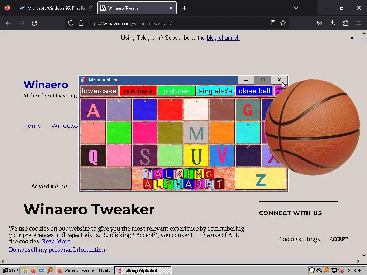This screenshot has width=367, height=275.
Task: Click the olive L tile
Action: click(x=170, y=132)
